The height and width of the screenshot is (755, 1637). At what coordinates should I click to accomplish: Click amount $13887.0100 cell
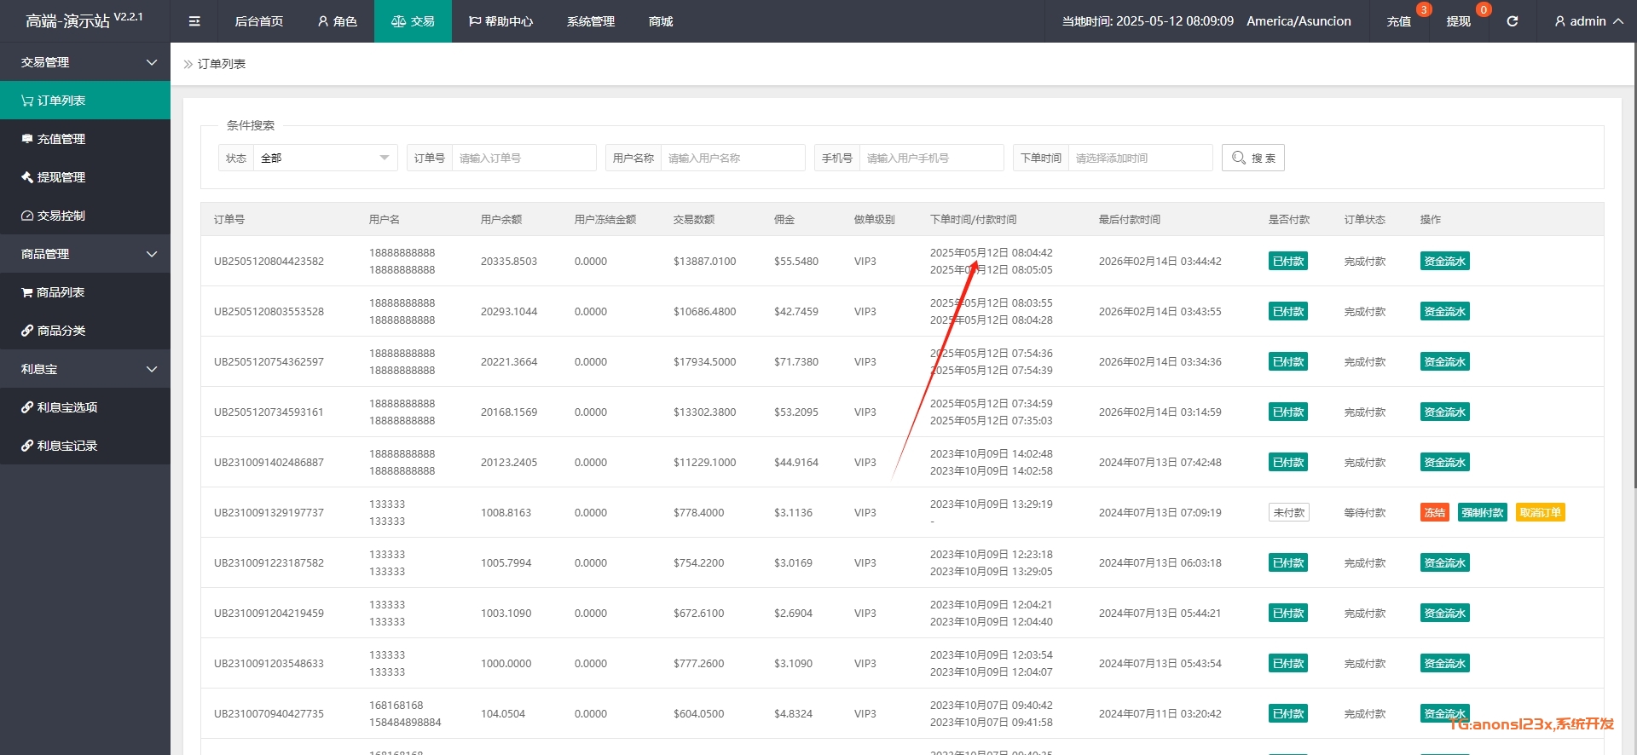704,262
